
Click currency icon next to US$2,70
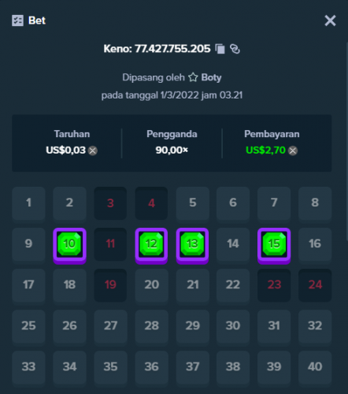click(293, 151)
